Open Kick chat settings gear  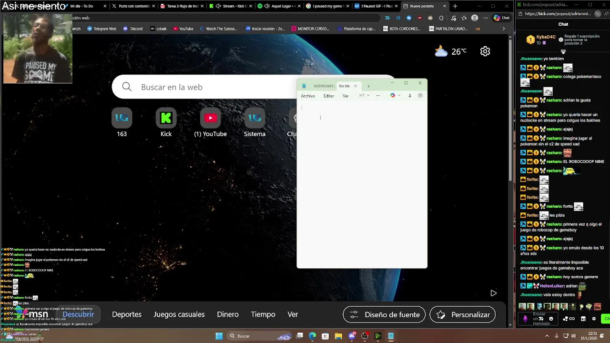pos(594,319)
